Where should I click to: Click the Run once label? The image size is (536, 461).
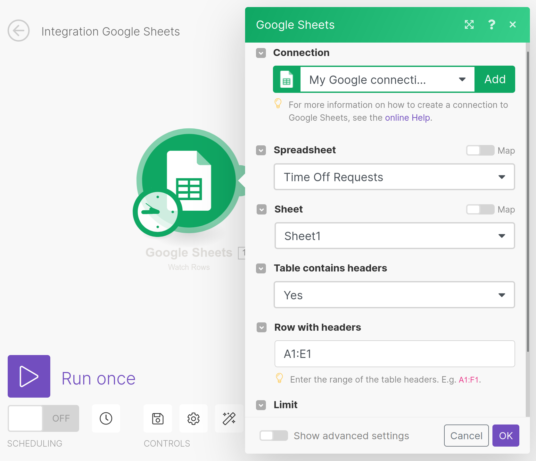pos(99,378)
